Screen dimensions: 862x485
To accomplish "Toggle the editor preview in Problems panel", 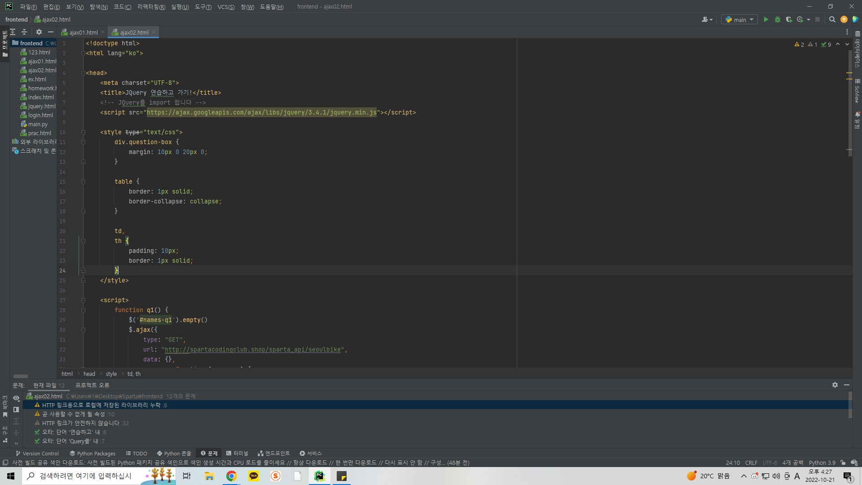I will coord(16,410).
